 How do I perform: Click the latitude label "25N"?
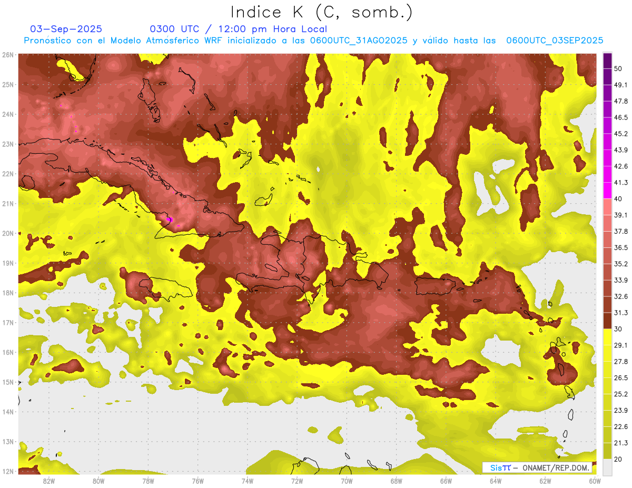[7, 85]
